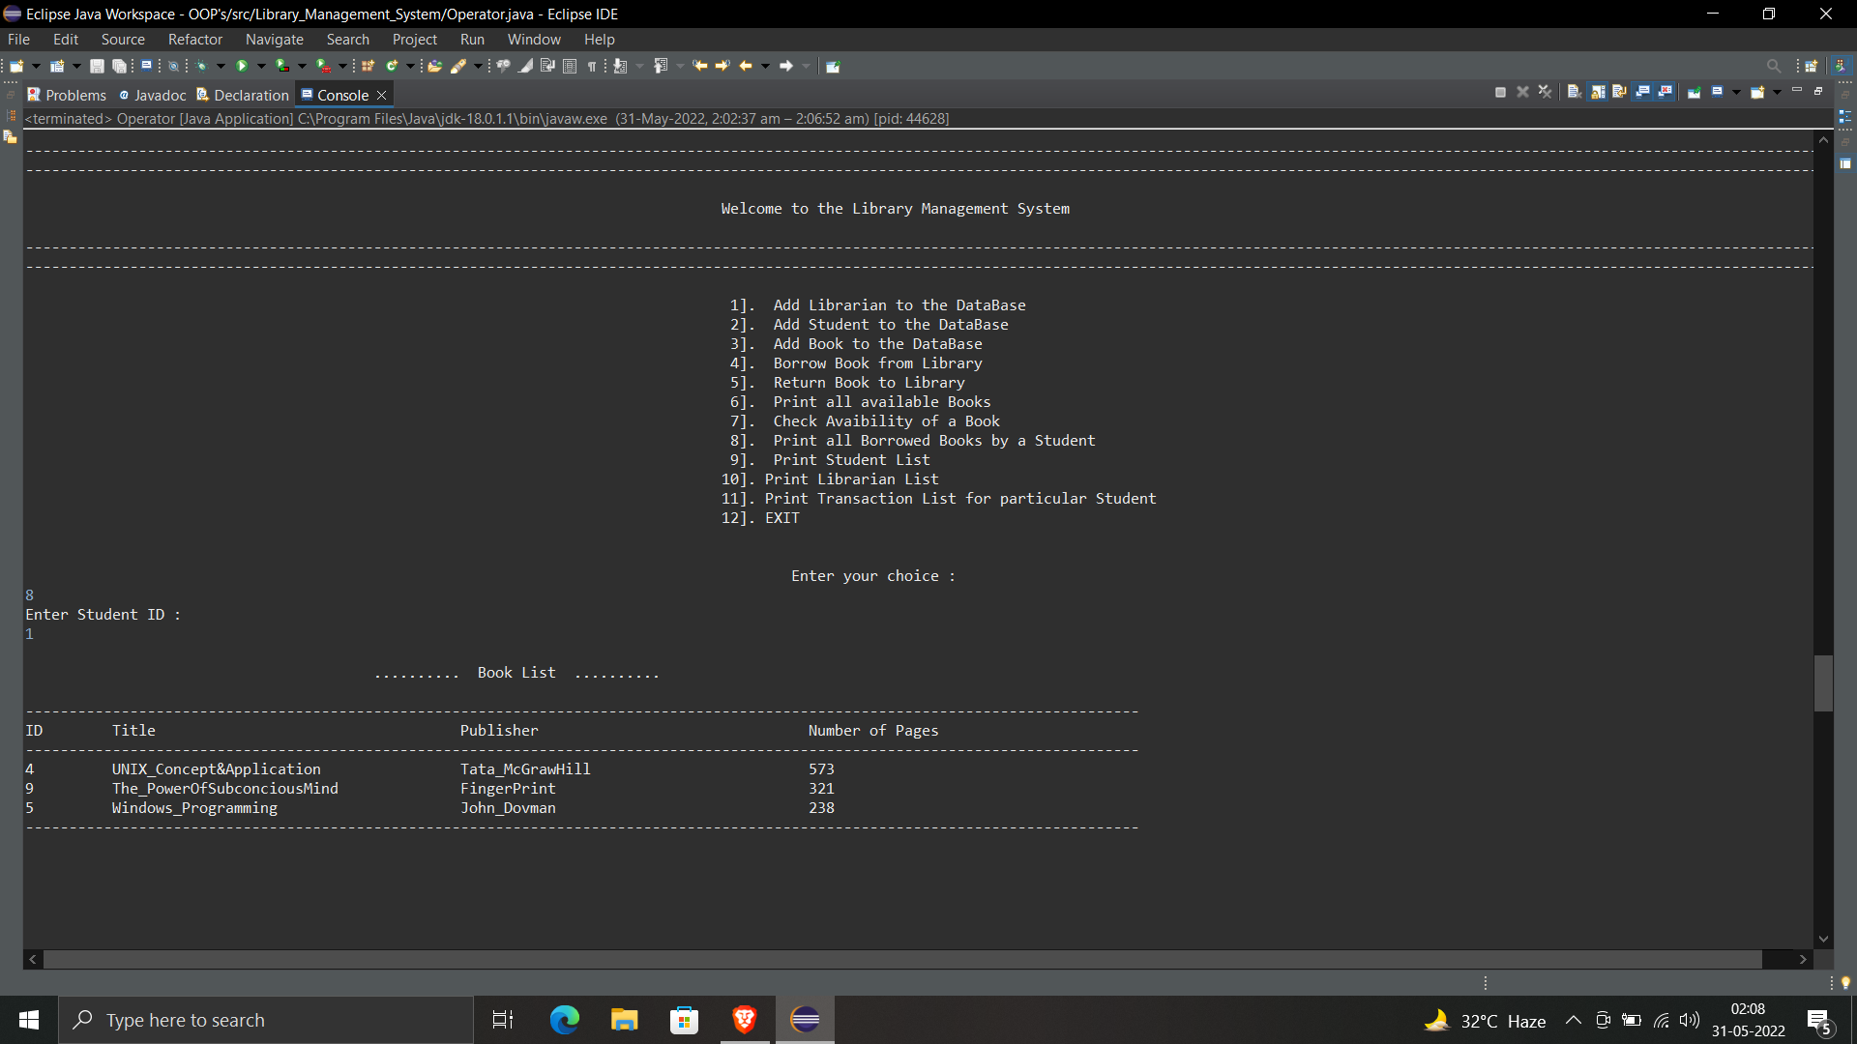
Task: Click the Pin Console icon
Action: [x=1694, y=92]
